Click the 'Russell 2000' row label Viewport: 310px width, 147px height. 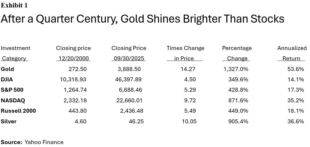coord(18,111)
